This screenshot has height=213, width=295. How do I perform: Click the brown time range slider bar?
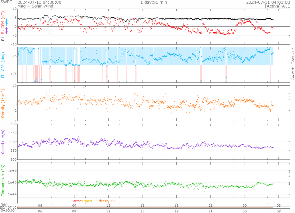[x=145, y=208]
